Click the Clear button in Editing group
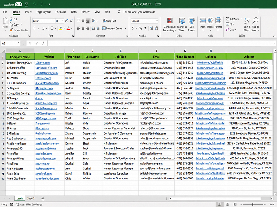The height and width of the screenshot is (207, 277). (x=231, y=30)
